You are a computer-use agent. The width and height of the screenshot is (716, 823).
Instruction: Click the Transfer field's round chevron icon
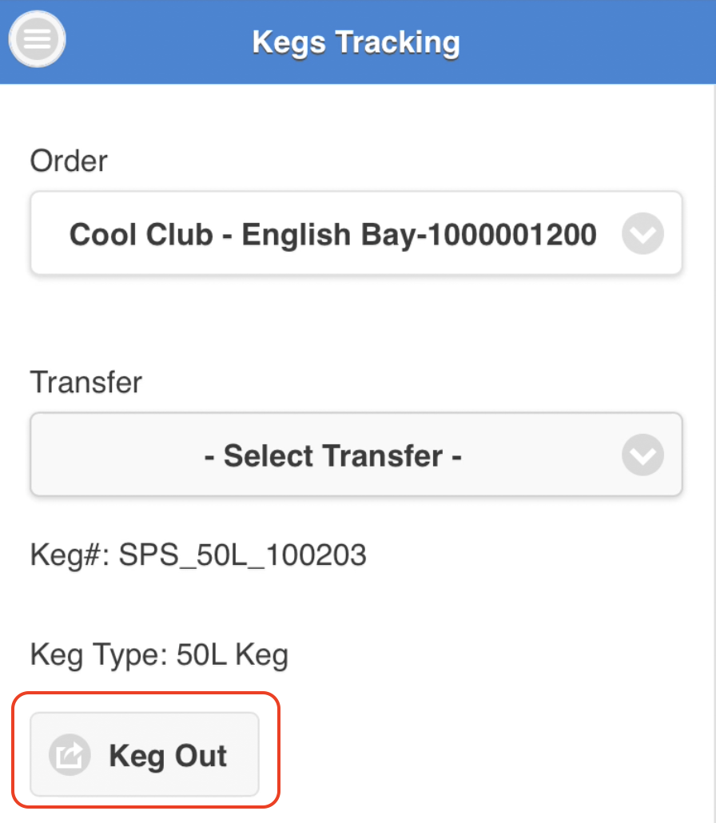coord(642,455)
